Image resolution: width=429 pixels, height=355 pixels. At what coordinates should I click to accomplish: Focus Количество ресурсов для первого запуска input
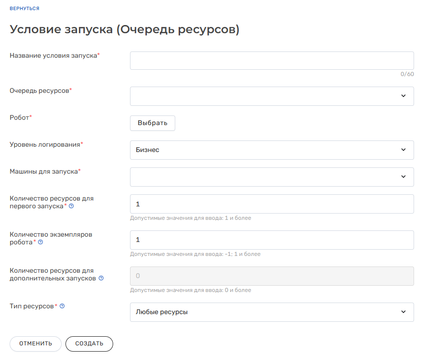(x=272, y=204)
